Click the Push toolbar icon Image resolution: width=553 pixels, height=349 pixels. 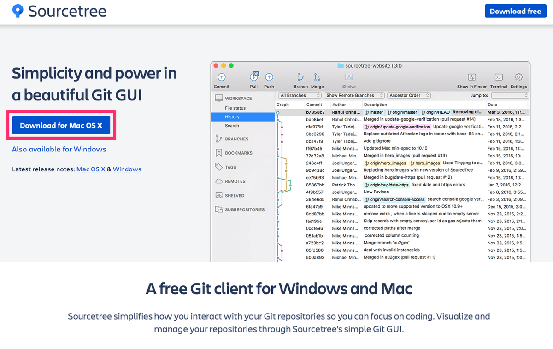click(x=269, y=77)
